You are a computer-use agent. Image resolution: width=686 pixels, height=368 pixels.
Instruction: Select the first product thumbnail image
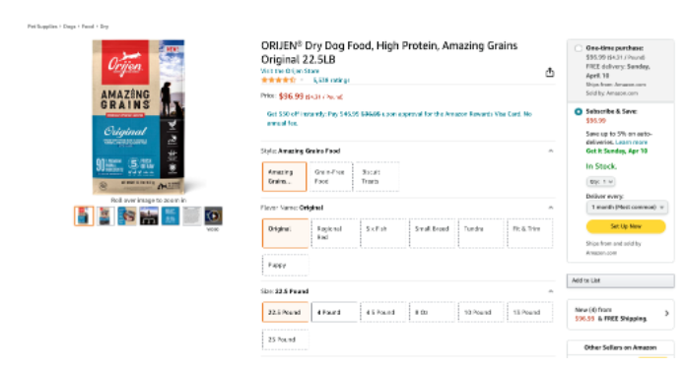tap(84, 215)
